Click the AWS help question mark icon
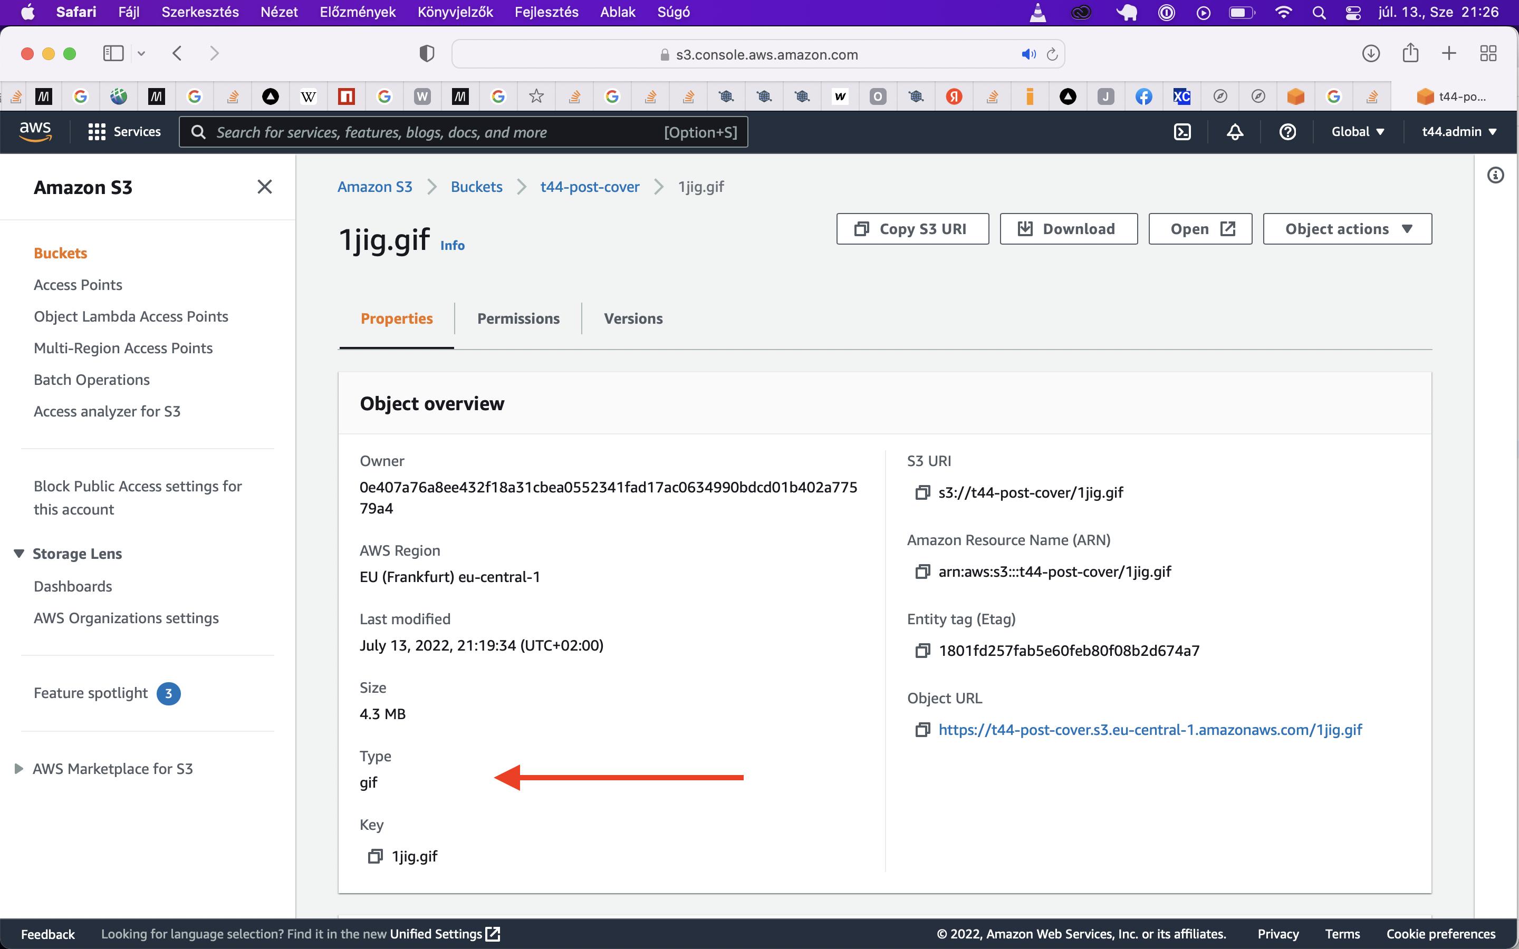Viewport: 1519px width, 949px height. point(1289,132)
